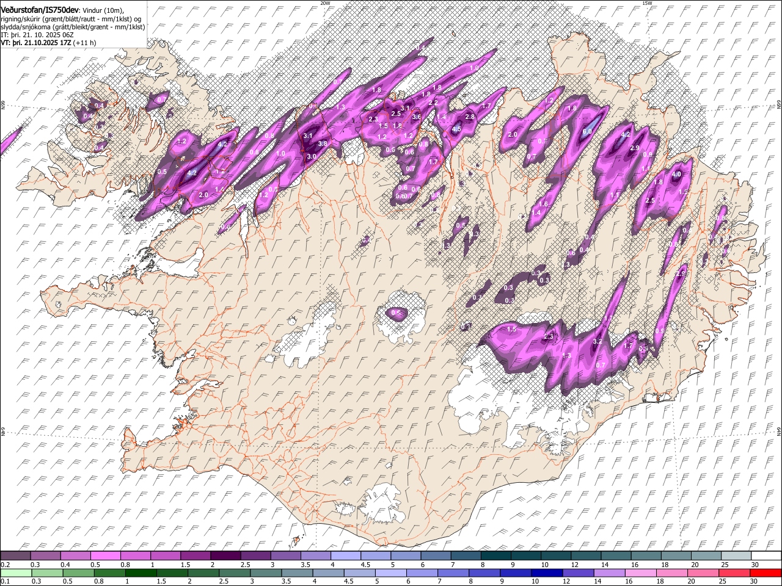Pick the pale grey snow swatch between 25 and 30
Viewport: 782px width, 586px height.
coord(736,556)
